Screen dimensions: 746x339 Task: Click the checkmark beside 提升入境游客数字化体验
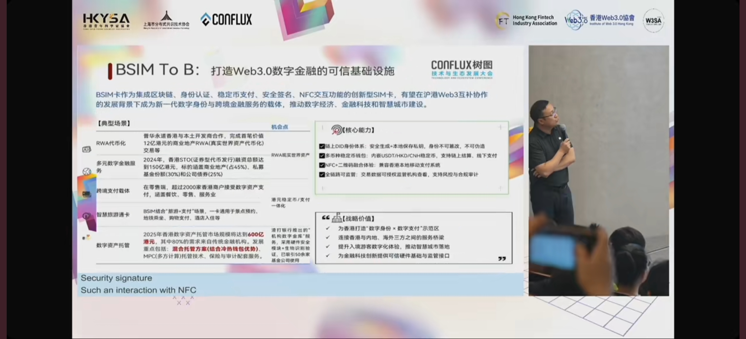(328, 247)
